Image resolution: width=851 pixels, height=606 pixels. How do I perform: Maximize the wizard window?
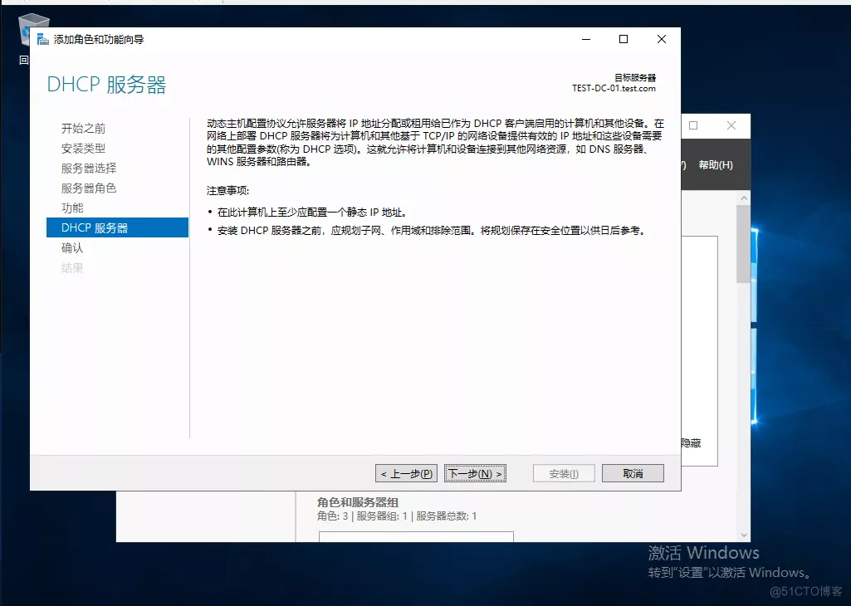pos(624,39)
